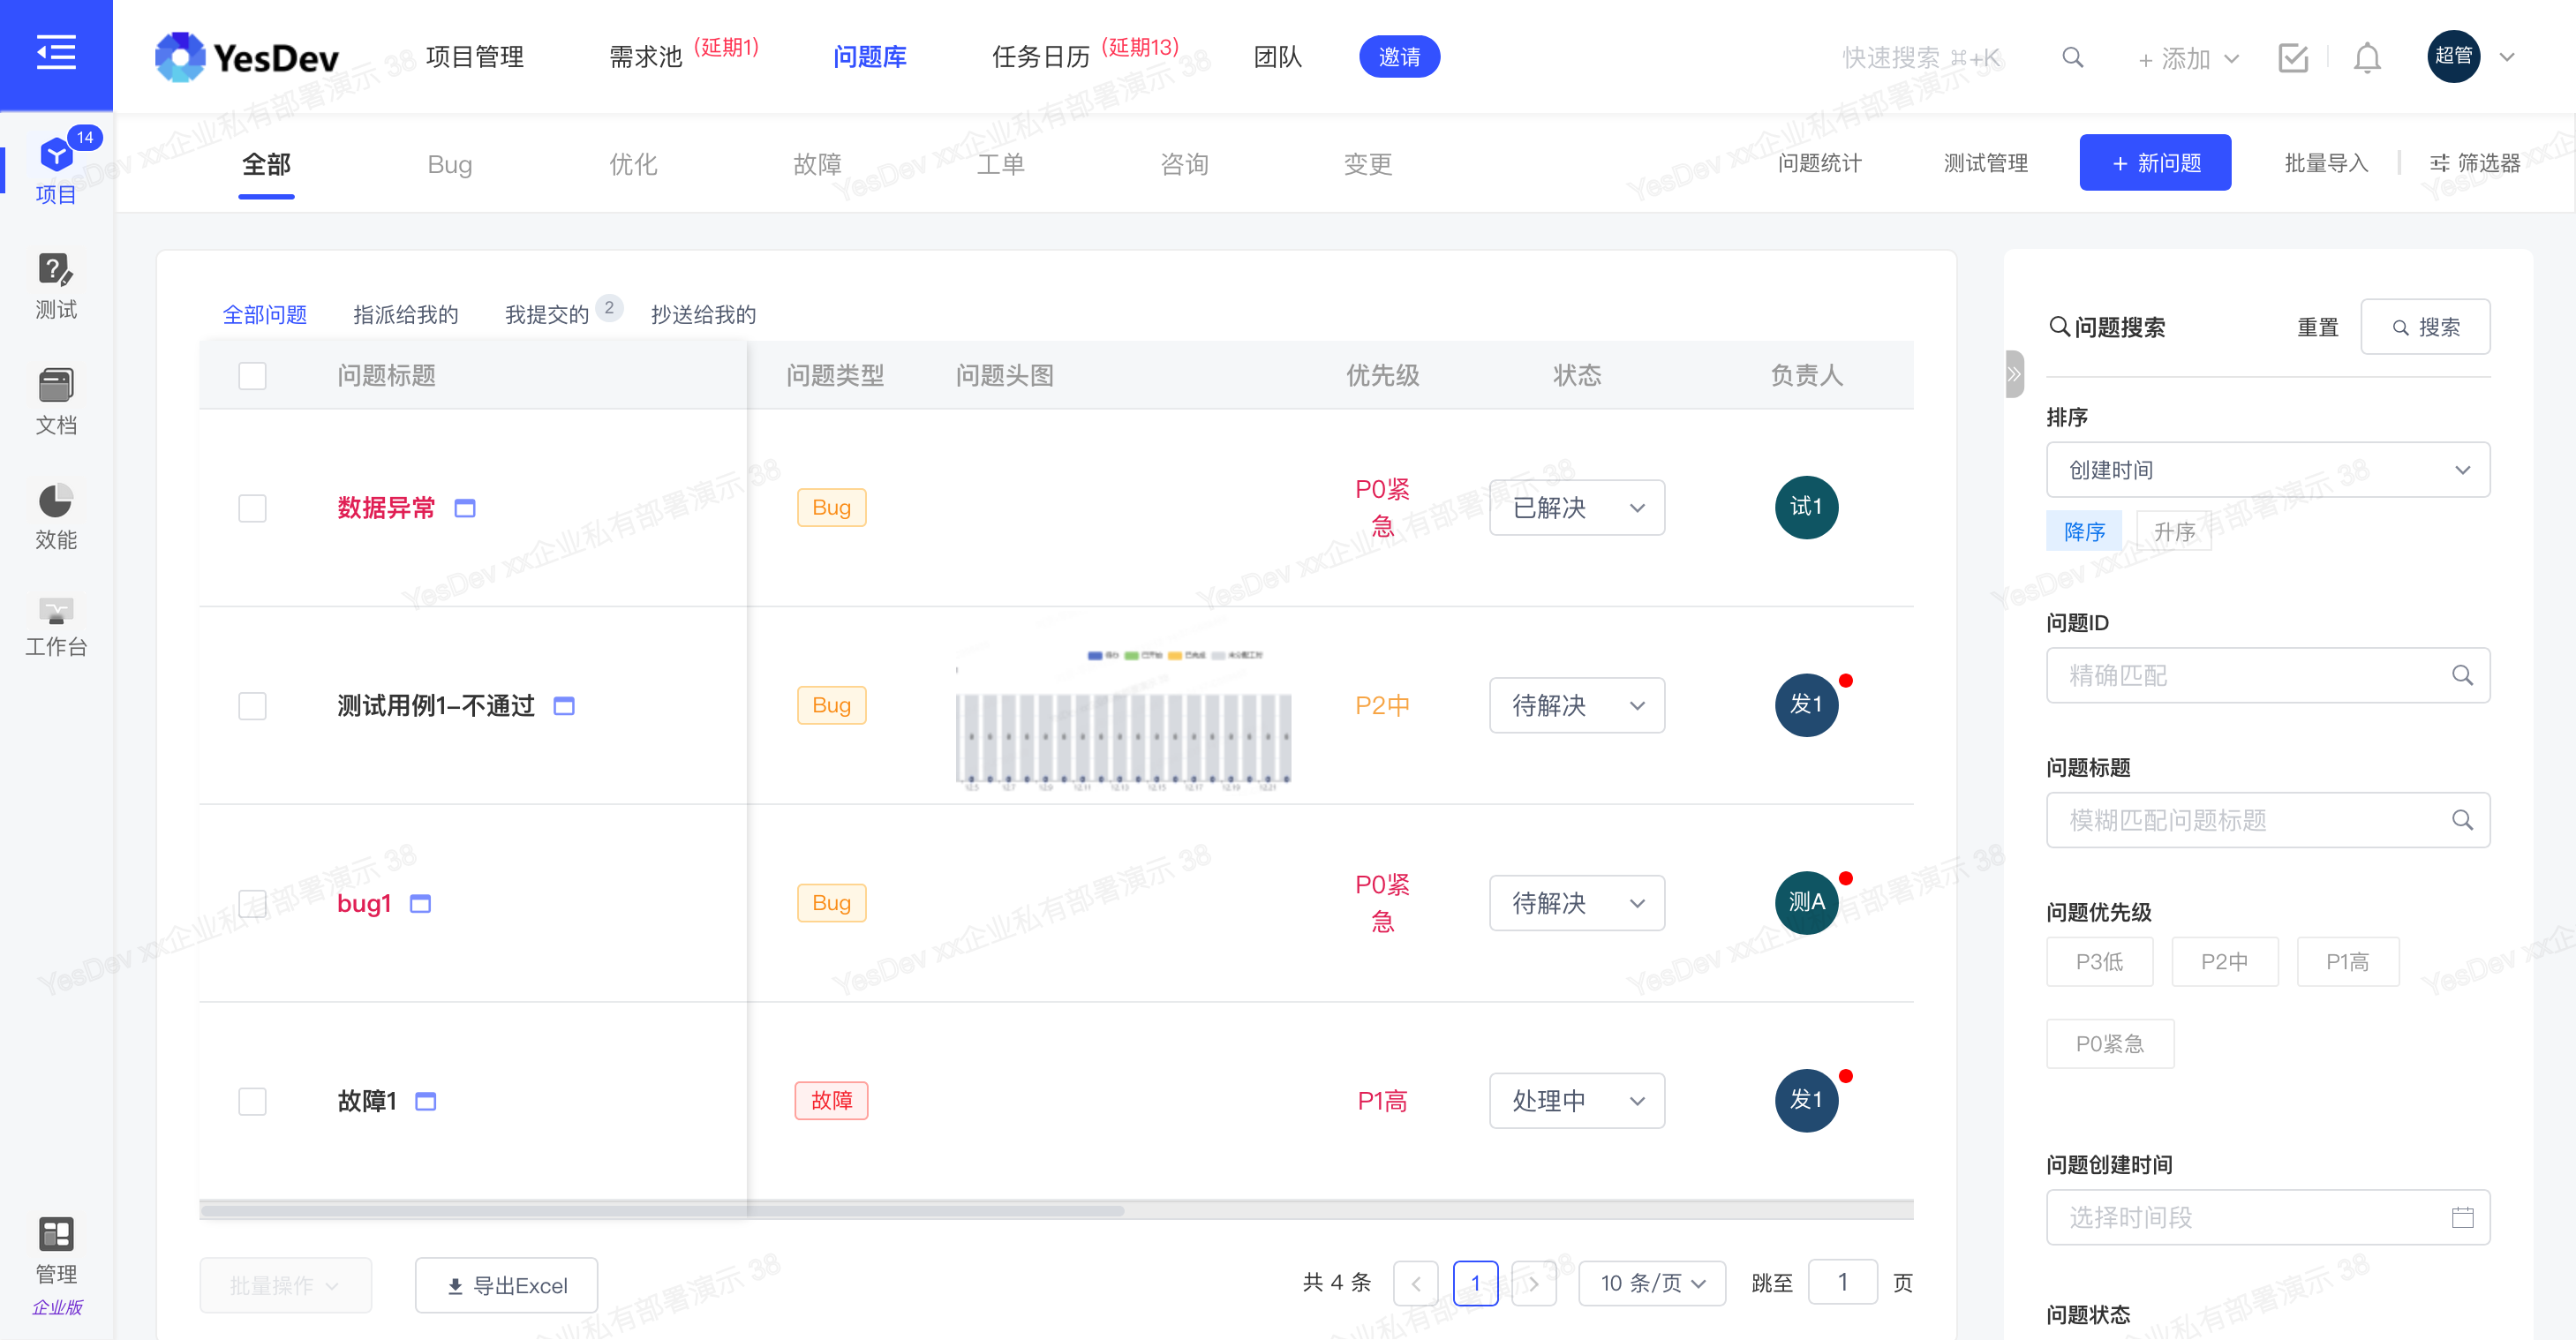Click the top bar magnifier search icon

[2072, 58]
